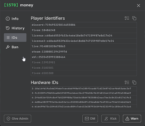
Task: Click the kick user icon
Action: click(106, 118)
